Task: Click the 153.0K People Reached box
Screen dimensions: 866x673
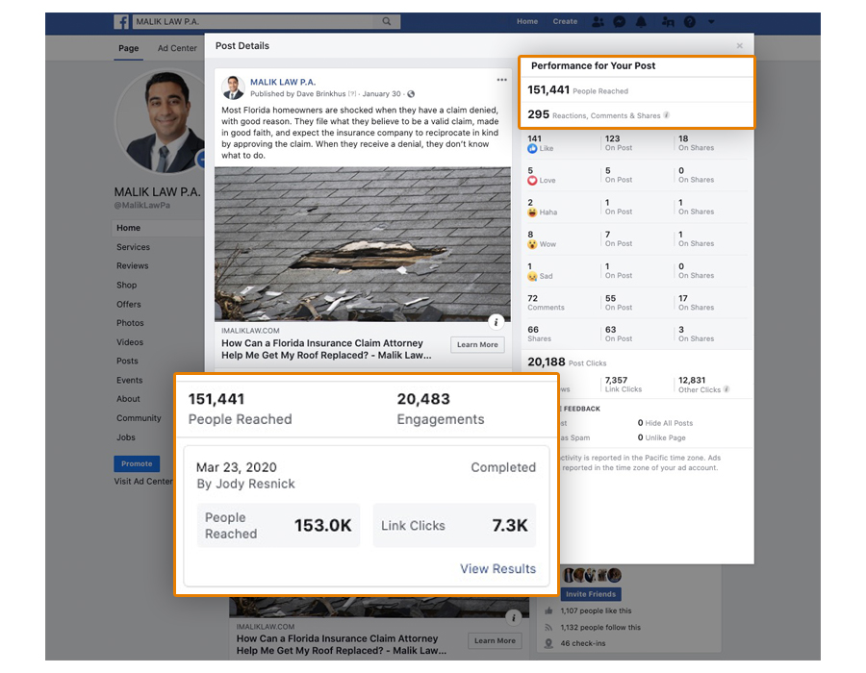Action: pyautogui.click(x=278, y=525)
